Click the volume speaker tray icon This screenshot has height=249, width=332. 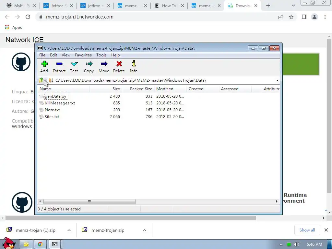296,244
